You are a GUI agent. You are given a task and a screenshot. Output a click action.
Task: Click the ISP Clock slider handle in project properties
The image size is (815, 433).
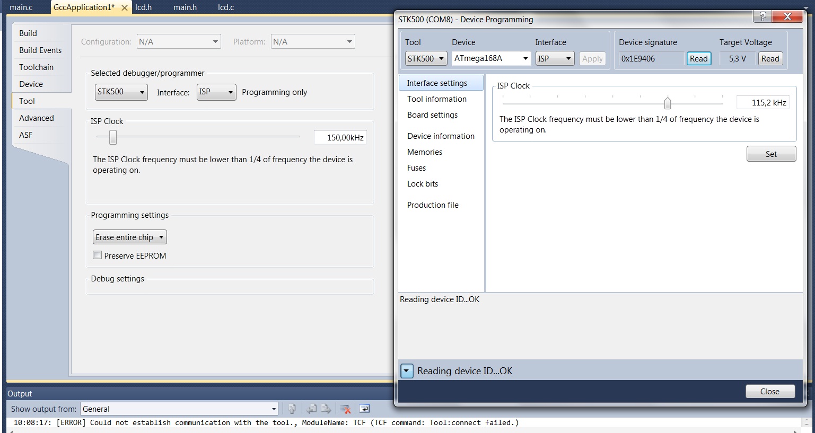[x=113, y=137]
